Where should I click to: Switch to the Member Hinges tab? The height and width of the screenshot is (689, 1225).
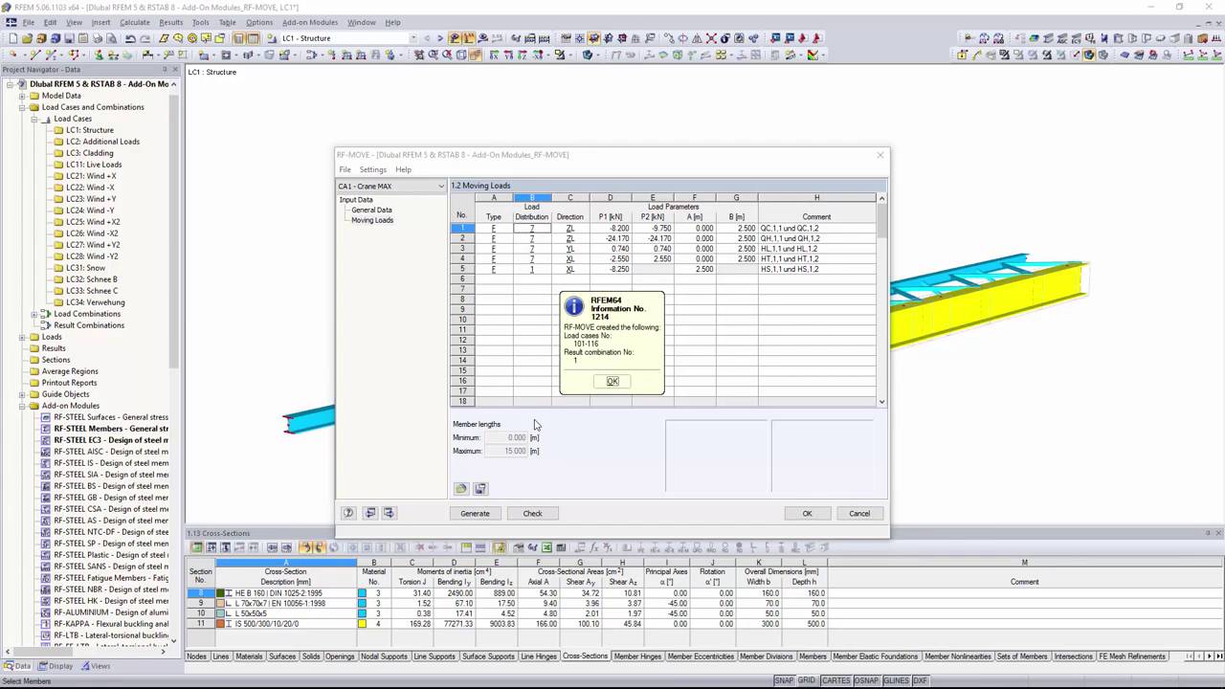[x=638, y=656]
